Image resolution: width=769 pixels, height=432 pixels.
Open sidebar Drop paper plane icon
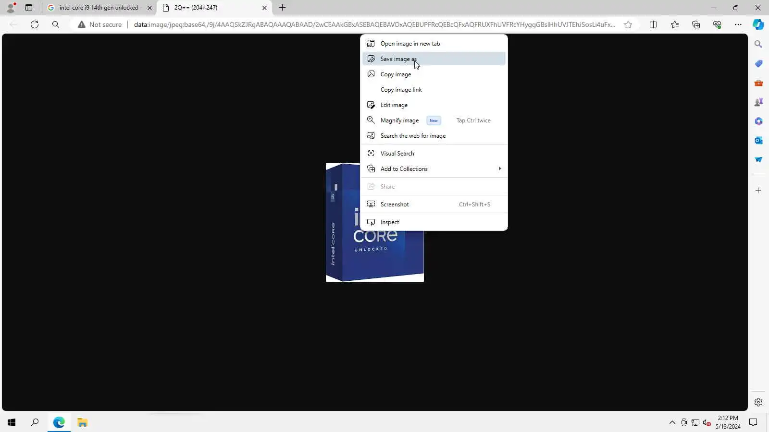(758, 159)
